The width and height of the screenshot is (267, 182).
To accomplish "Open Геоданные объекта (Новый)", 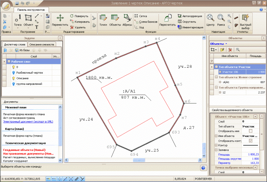I will pyautogui.click(x=24, y=150).
